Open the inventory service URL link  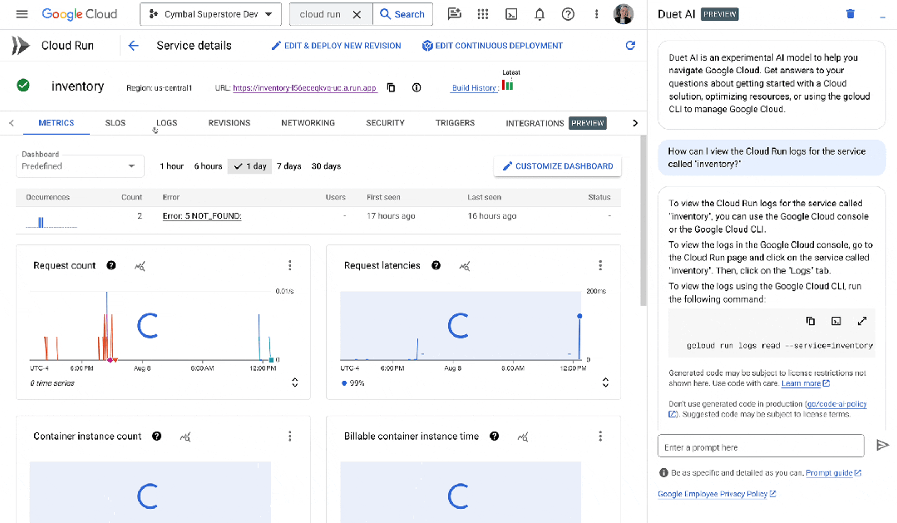(305, 88)
